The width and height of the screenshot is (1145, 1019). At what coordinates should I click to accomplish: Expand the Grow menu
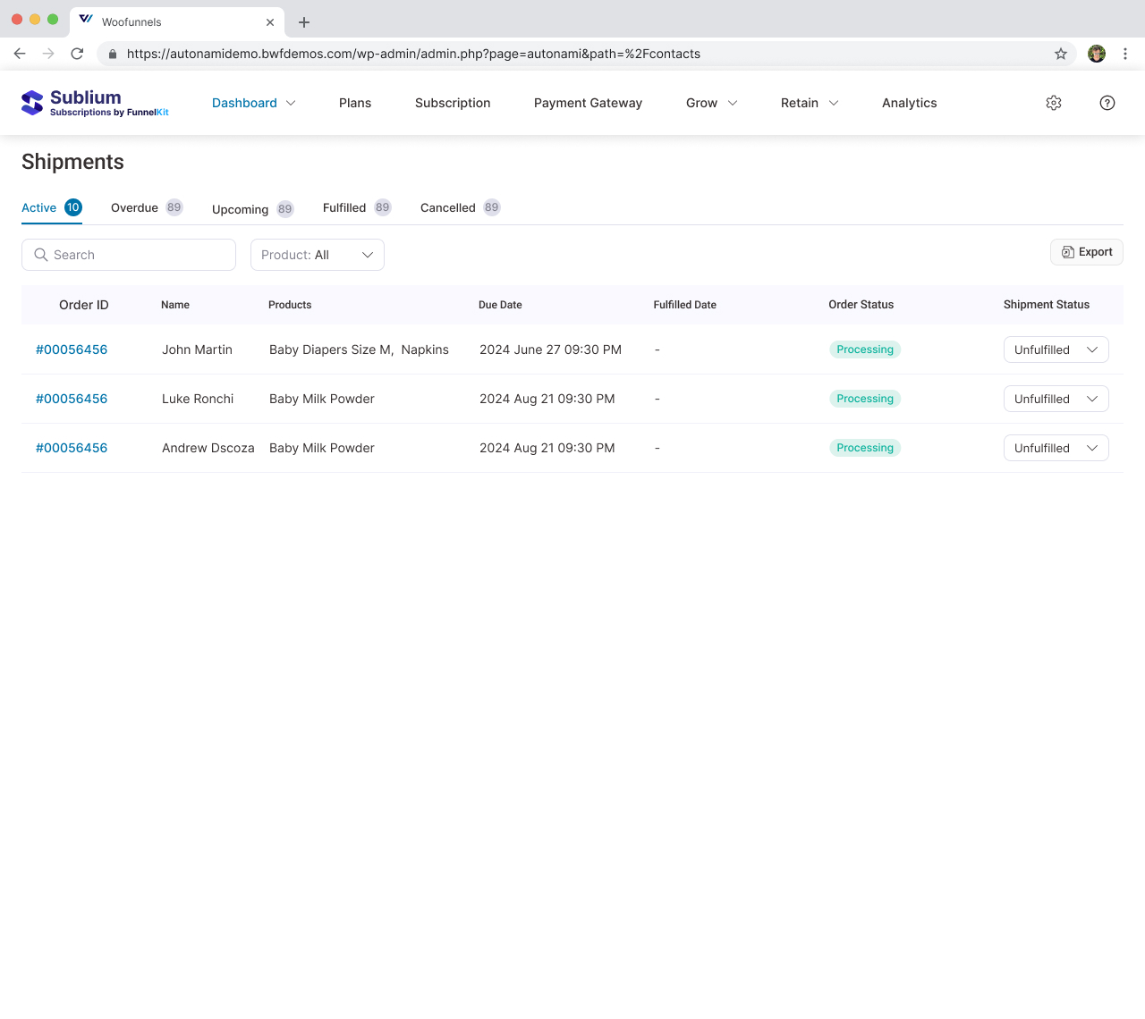coord(711,103)
